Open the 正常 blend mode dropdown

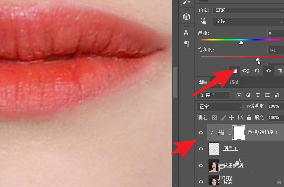pos(219,106)
